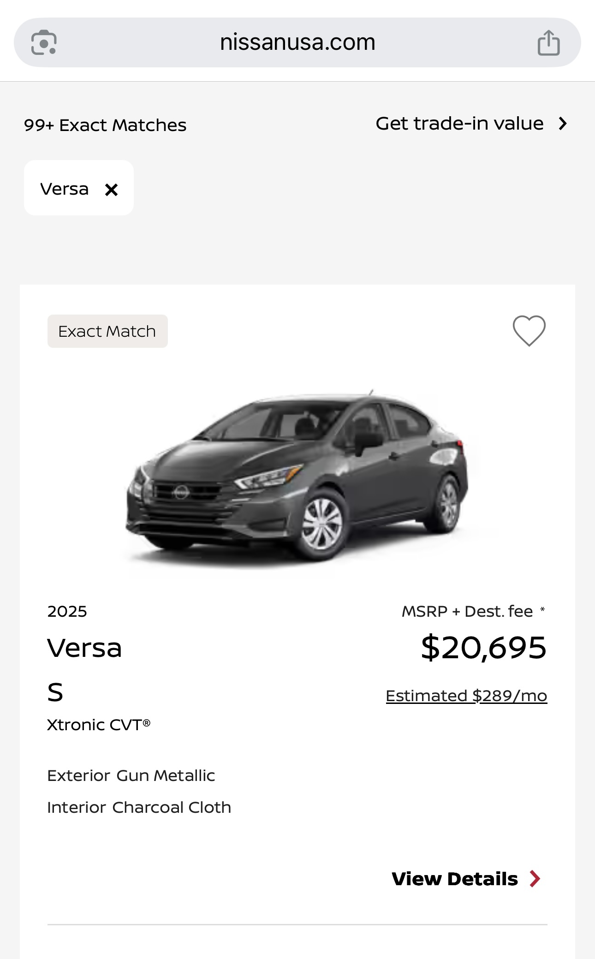This screenshot has width=595, height=959.
Task: Click the red arrow next to View Details
Action: pyautogui.click(x=535, y=879)
